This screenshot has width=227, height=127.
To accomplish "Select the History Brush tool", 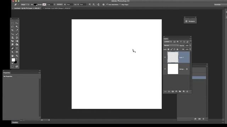I will pos(17,38).
